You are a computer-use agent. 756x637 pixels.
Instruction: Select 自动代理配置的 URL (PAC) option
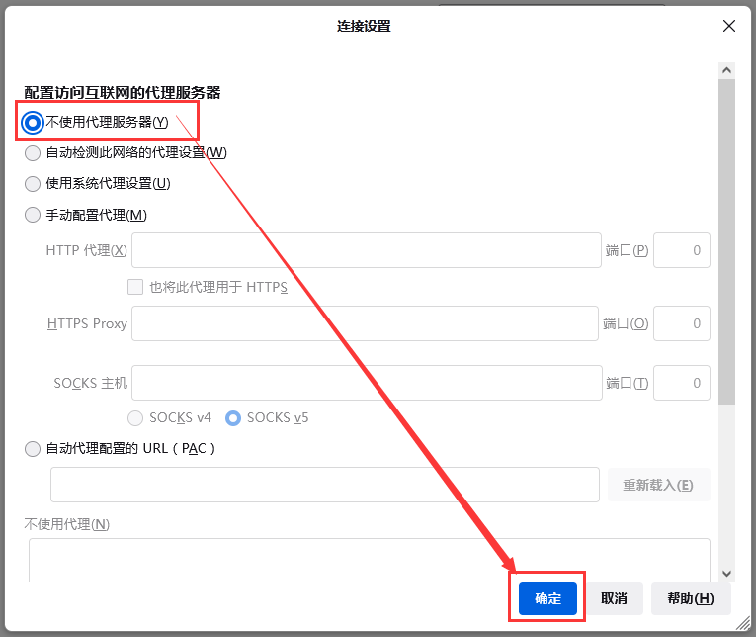33,449
